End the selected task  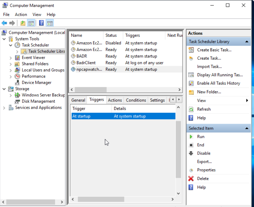tap(200, 145)
